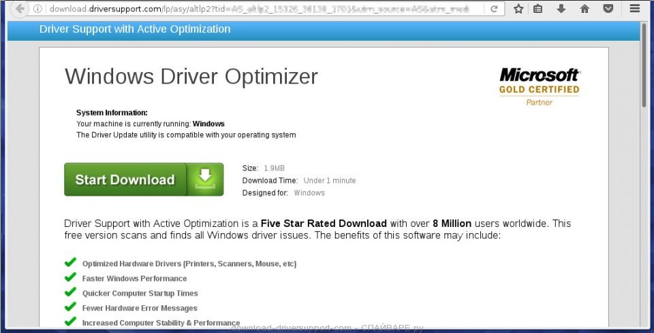Viewport: 654px width, 333px height.
Task: Click checkmark beside Faster Windows Performance
Action: coord(69,277)
